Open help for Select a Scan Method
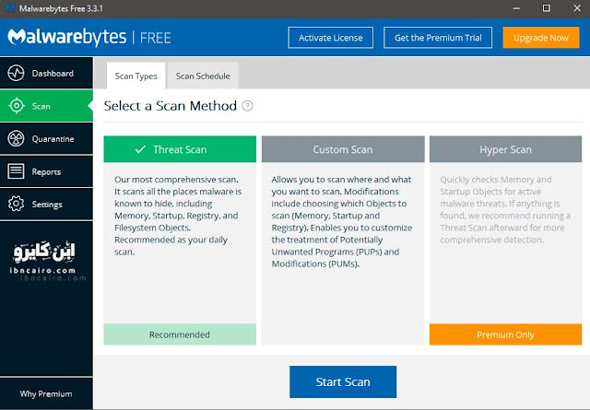The width and height of the screenshot is (590, 410). click(x=247, y=106)
